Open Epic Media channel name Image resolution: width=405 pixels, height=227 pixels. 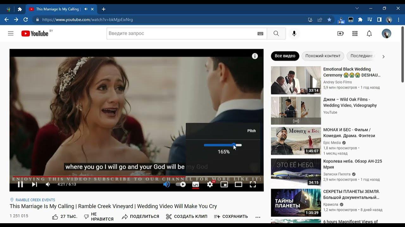point(332,143)
